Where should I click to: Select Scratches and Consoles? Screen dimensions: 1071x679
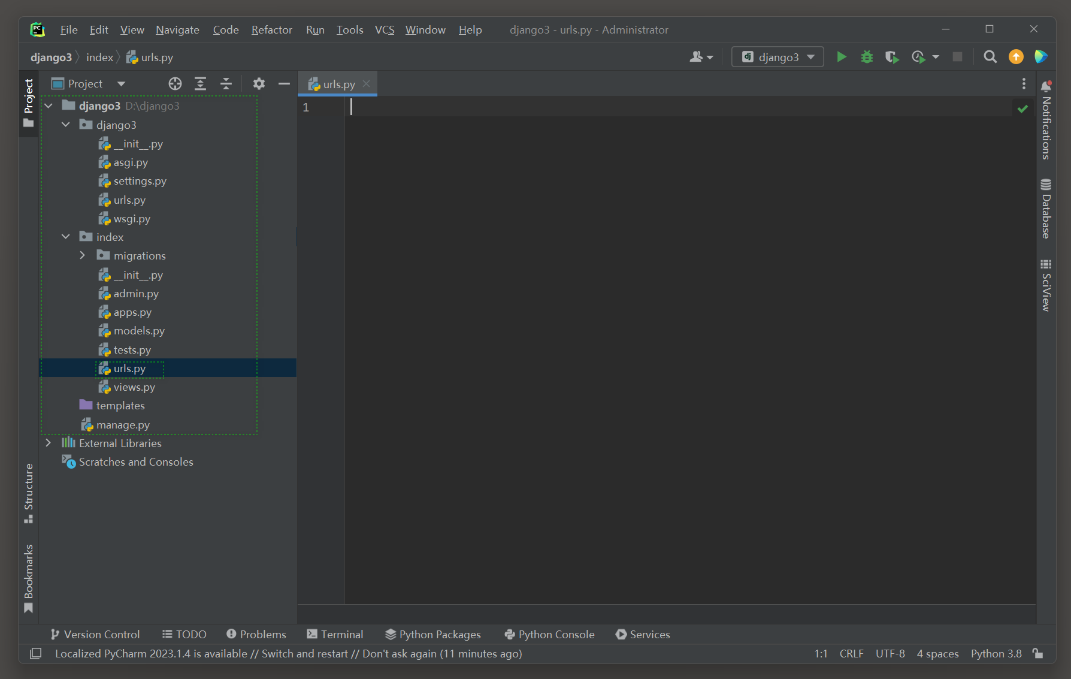click(x=136, y=461)
